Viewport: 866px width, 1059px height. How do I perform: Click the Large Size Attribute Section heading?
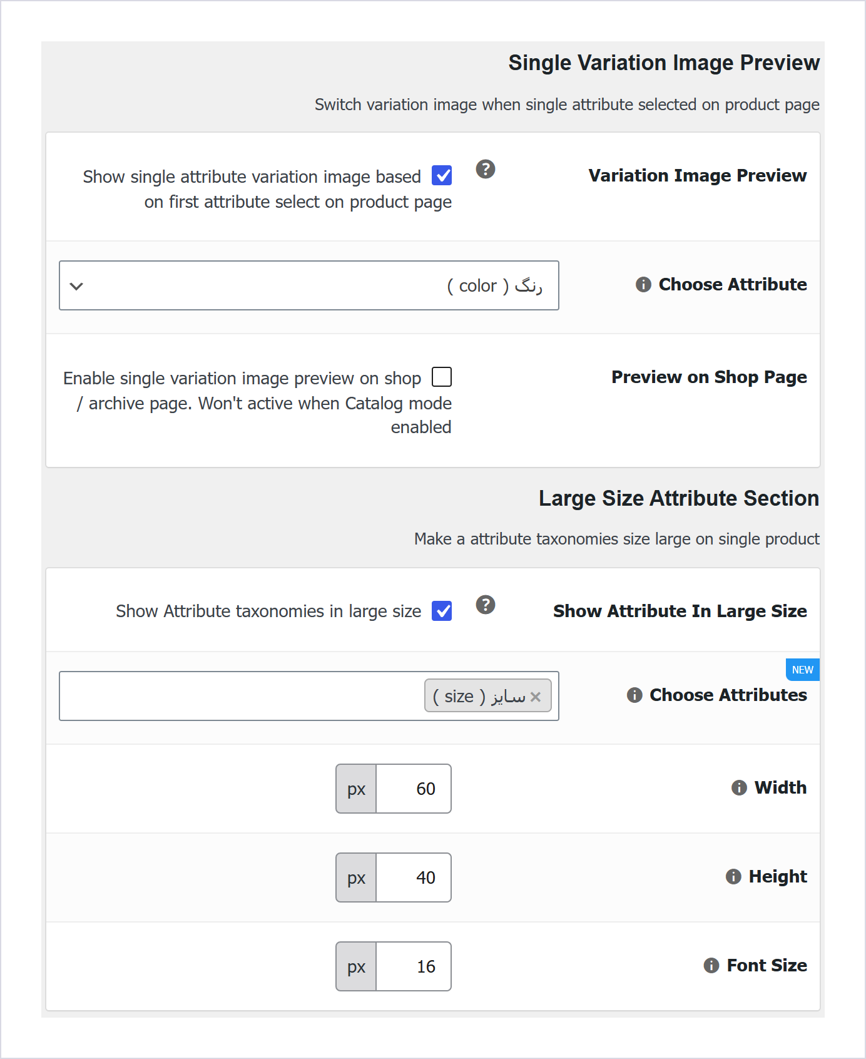click(679, 498)
